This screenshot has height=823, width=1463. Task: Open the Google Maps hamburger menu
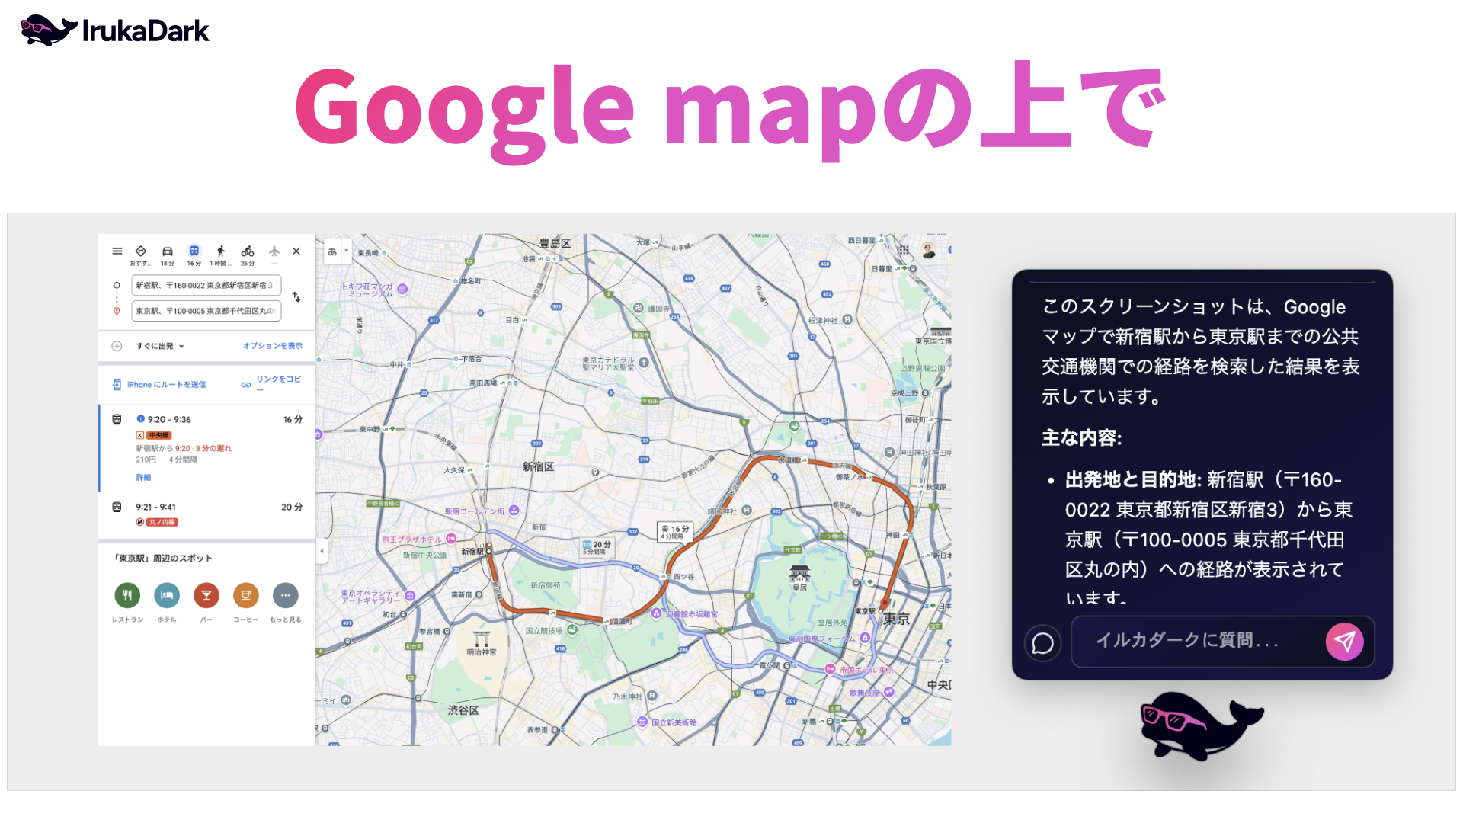click(117, 251)
